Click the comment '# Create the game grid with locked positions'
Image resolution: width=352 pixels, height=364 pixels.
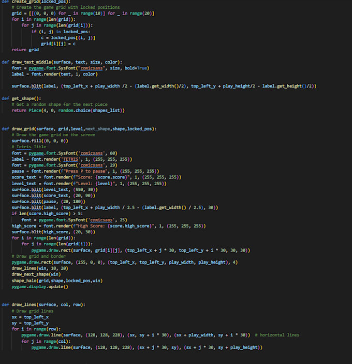point(66,7)
